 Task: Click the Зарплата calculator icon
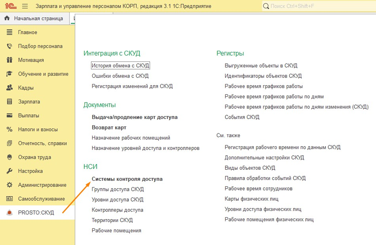(9, 102)
